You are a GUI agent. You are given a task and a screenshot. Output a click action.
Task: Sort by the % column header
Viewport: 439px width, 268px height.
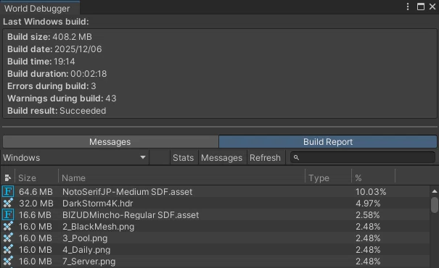point(373,177)
